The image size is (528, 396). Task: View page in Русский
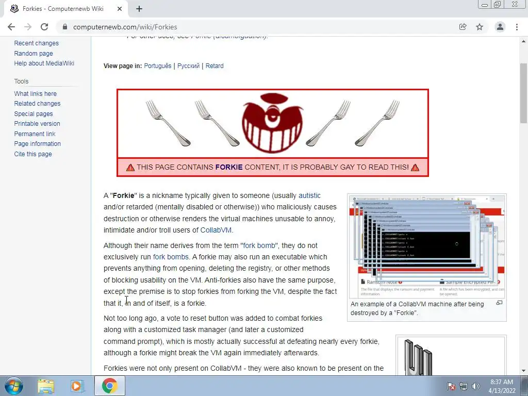click(188, 66)
